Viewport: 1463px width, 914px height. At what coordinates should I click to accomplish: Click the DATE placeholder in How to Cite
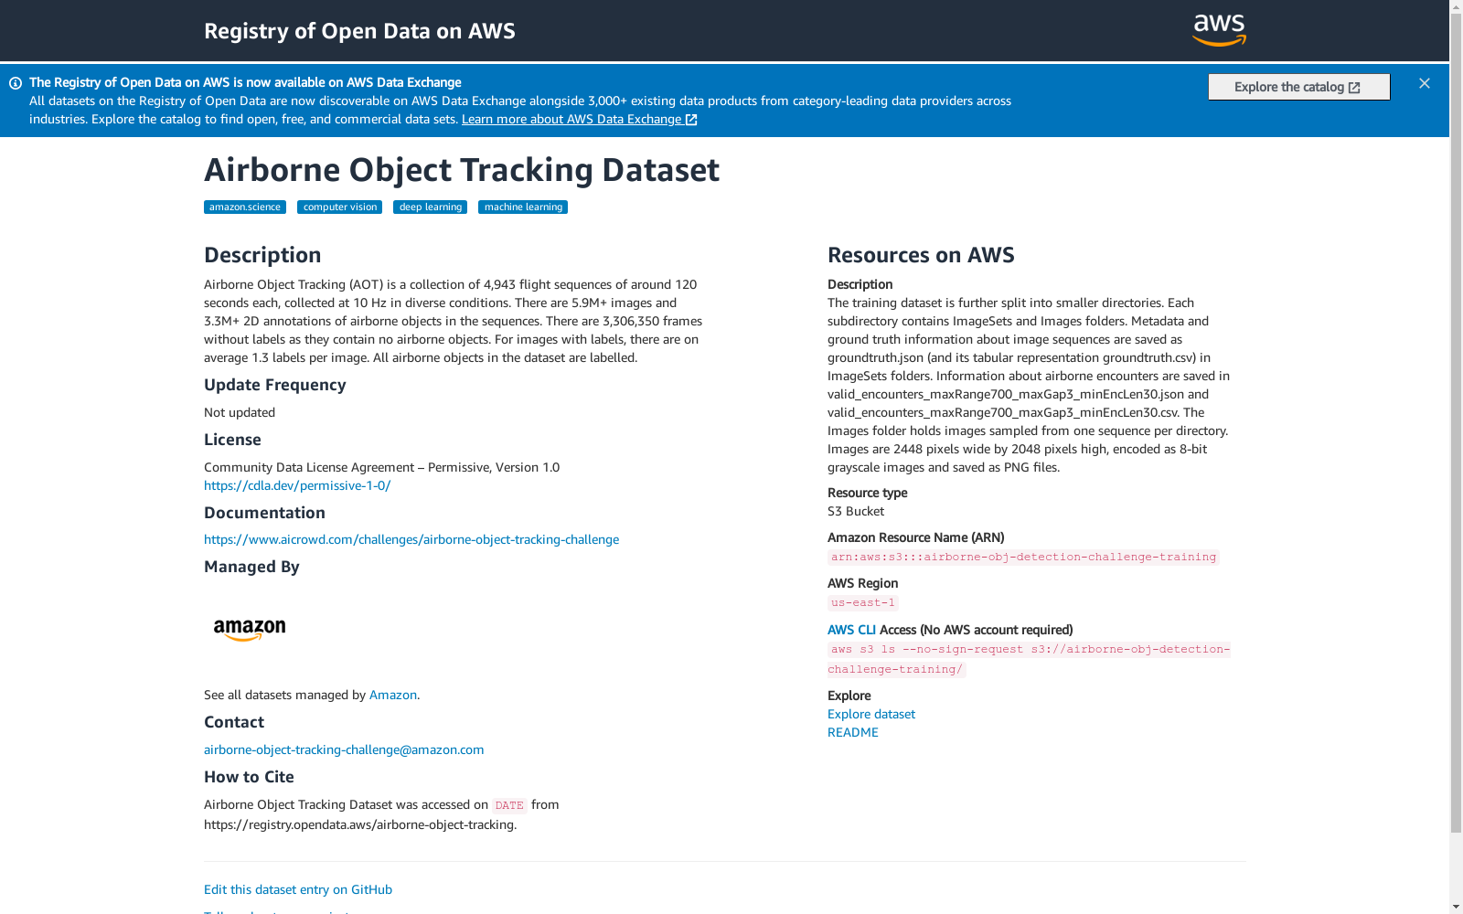pos(509,805)
